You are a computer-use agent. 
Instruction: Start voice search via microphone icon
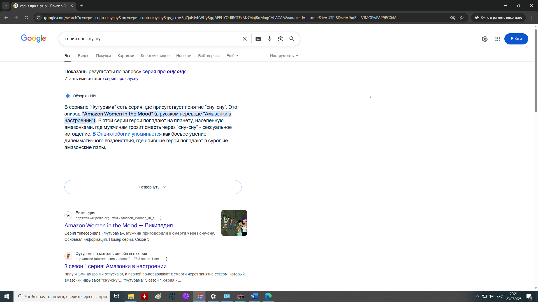tap(270, 39)
